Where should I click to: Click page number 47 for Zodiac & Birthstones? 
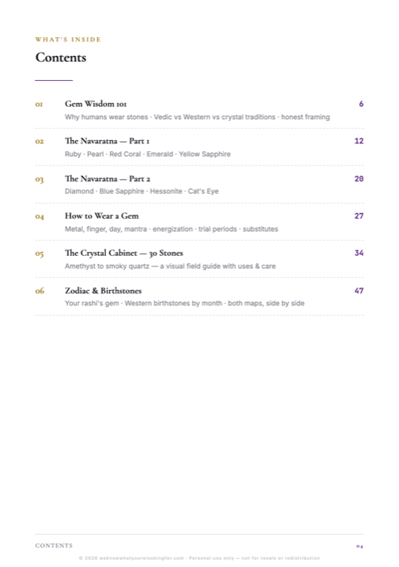[359, 291]
